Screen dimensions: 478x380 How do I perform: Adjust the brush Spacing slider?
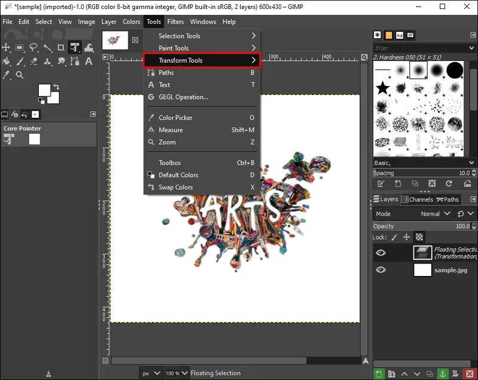(x=422, y=173)
